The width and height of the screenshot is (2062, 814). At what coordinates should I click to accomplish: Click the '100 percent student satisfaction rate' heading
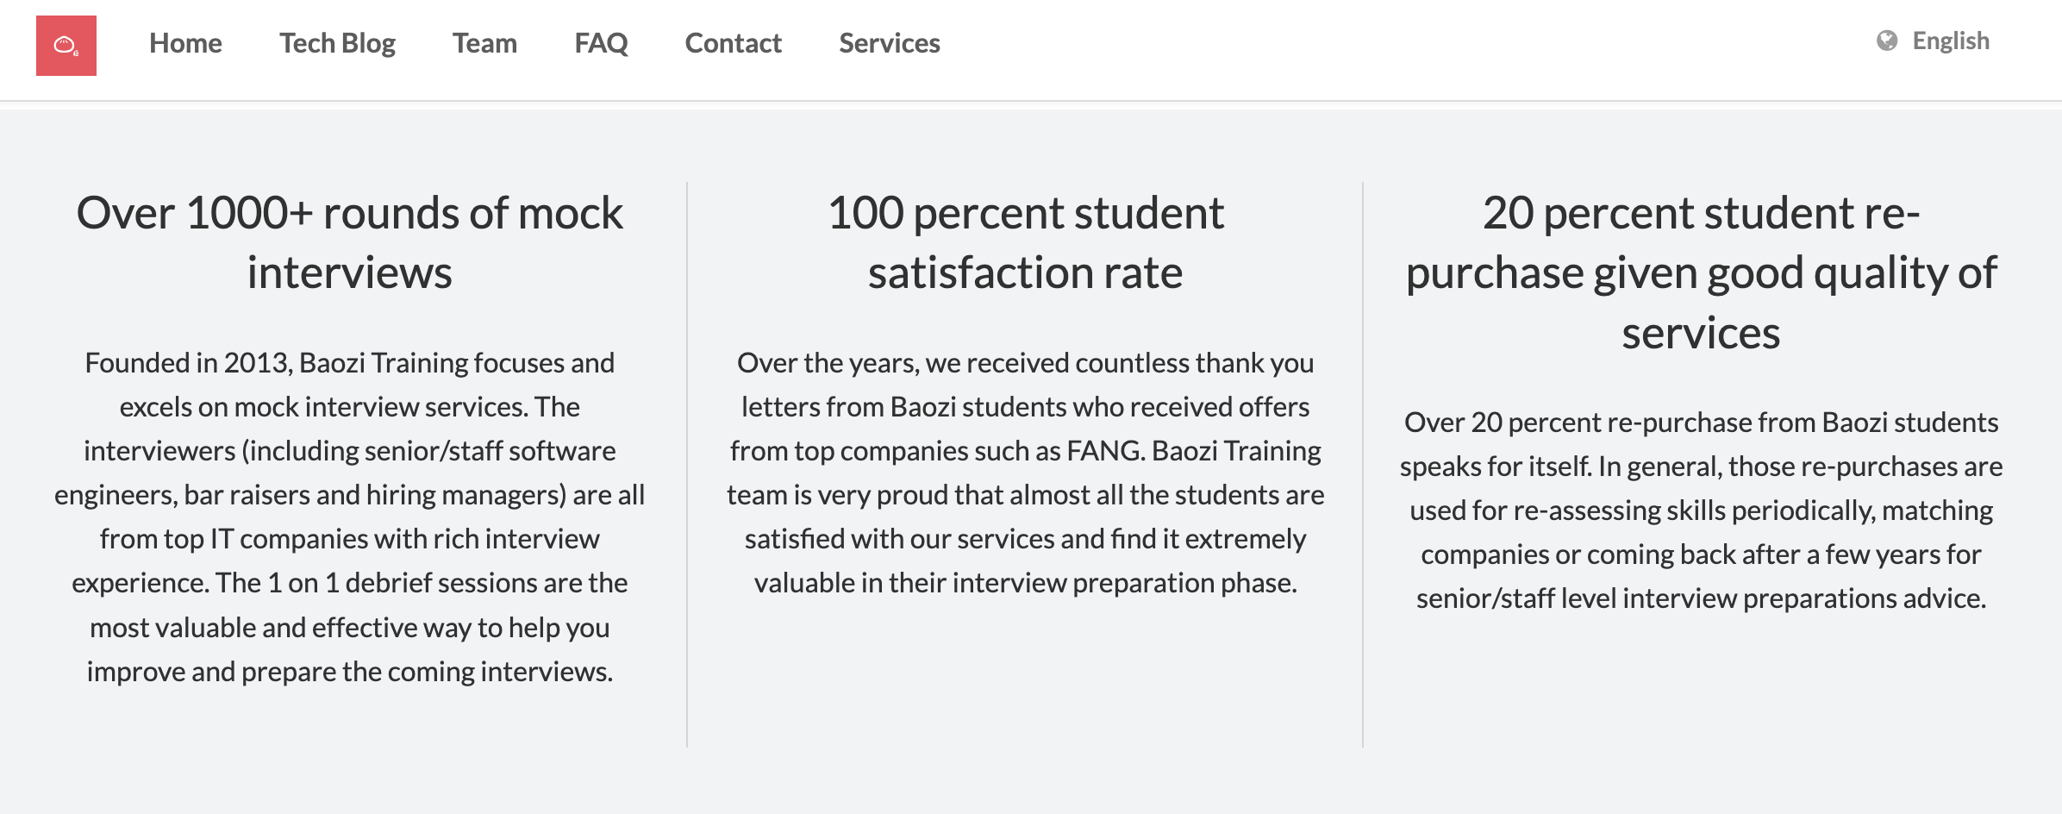1025,242
